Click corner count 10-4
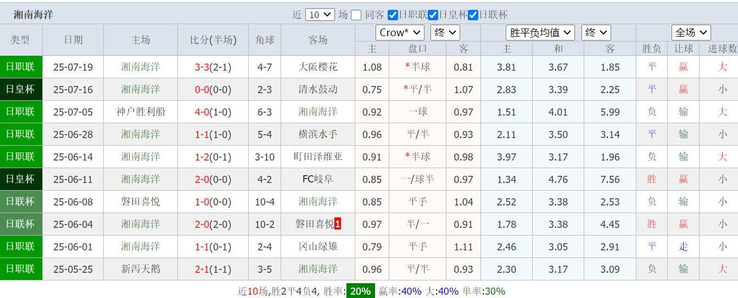This screenshot has width=738, height=298. point(265,202)
